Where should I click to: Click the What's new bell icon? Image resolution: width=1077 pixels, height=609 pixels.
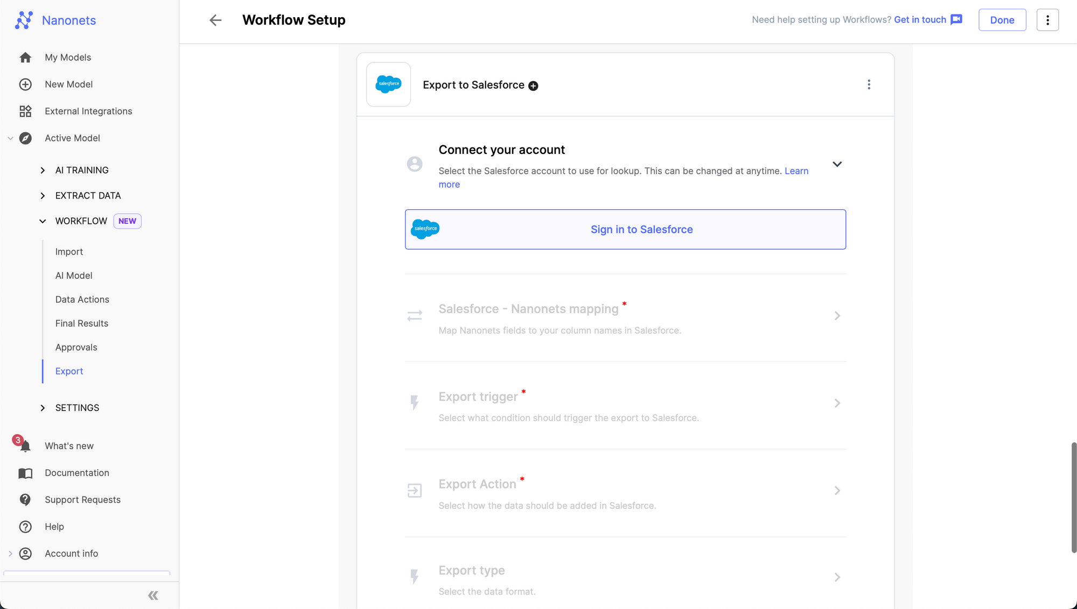[25, 446]
